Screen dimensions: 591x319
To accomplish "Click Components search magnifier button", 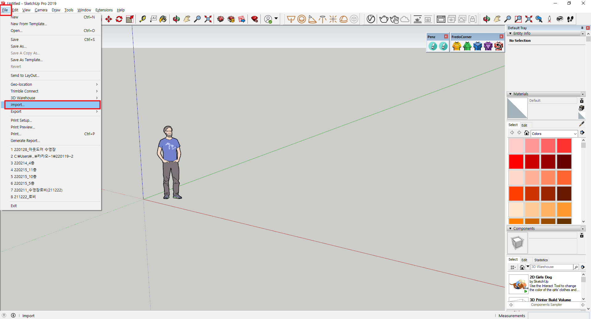I will click(x=576, y=267).
